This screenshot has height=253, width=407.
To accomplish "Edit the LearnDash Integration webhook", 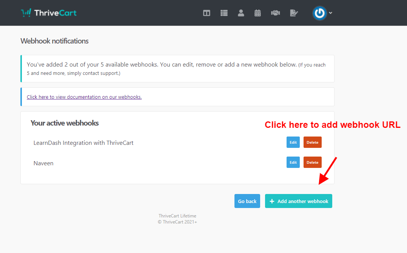I will pos(293,143).
